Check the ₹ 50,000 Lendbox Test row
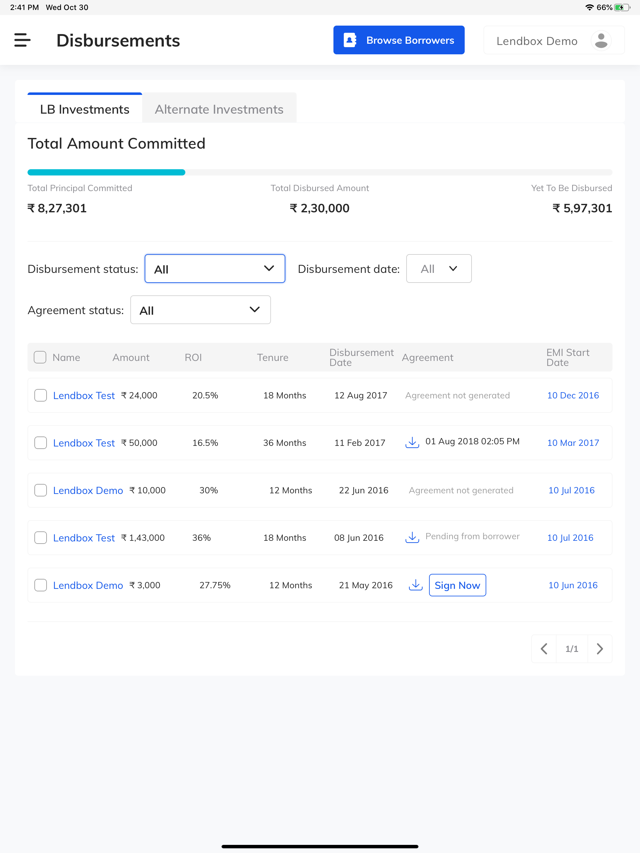640x853 pixels. [41, 443]
